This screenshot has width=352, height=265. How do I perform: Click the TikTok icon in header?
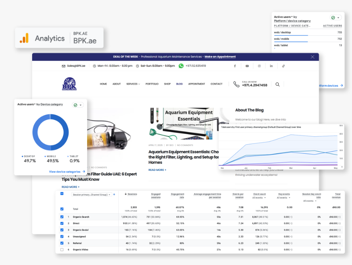point(284,66)
